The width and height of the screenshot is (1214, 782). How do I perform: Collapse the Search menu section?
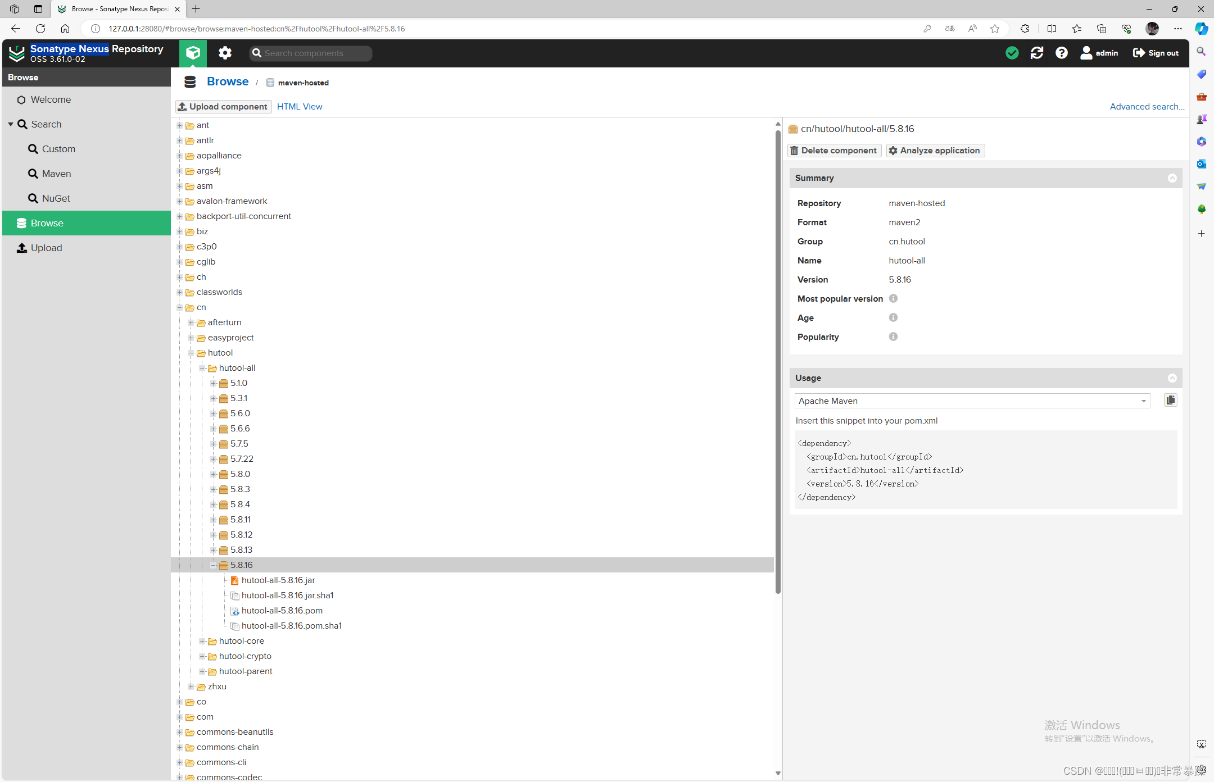pos(11,124)
